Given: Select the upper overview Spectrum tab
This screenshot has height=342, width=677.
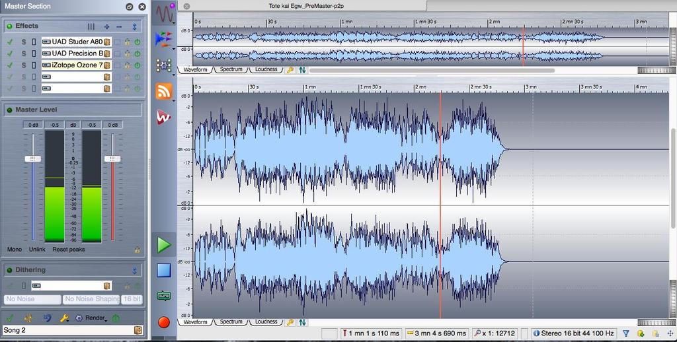Looking at the screenshot, I should pos(231,70).
